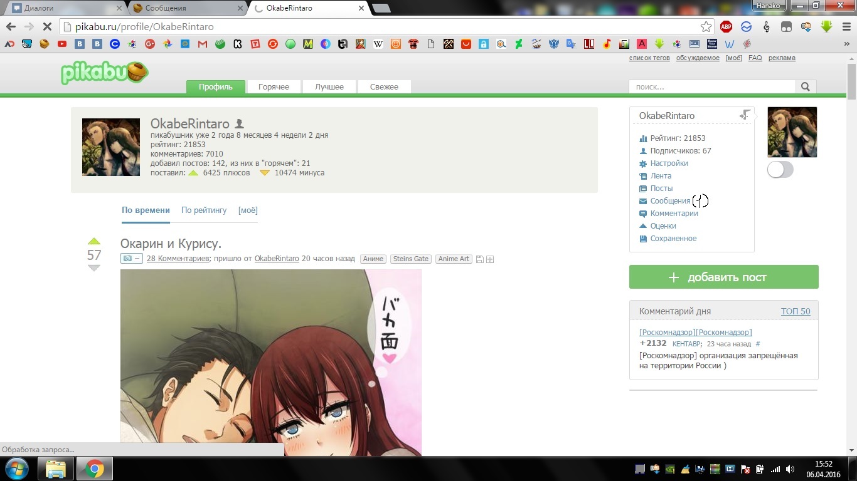Open the Adblock Plus extension icon
Image resolution: width=857 pixels, height=481 pixels.
pyautogui.click(x=726, y=27)
